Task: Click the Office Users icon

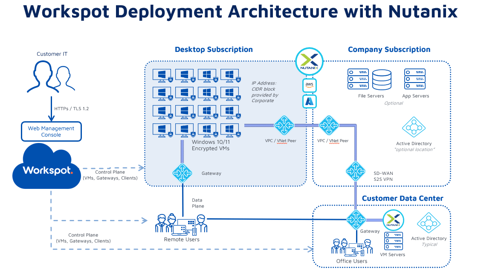Action: coord(352,248)
